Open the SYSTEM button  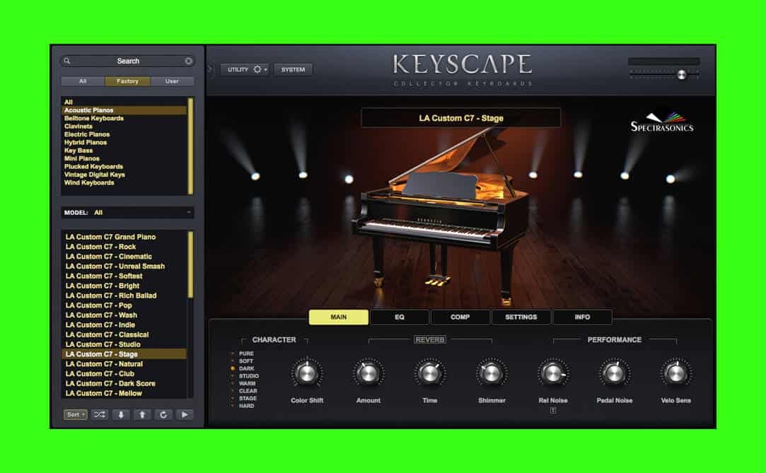coord(293,69)
